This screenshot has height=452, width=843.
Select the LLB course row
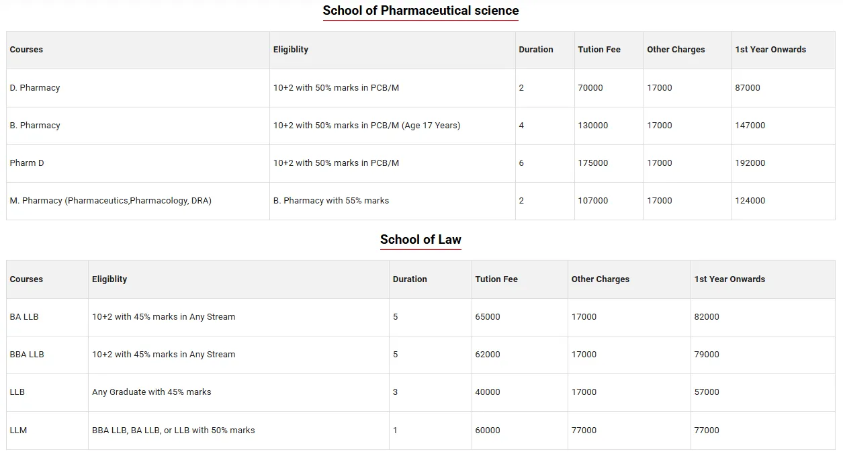click(16, 392)
